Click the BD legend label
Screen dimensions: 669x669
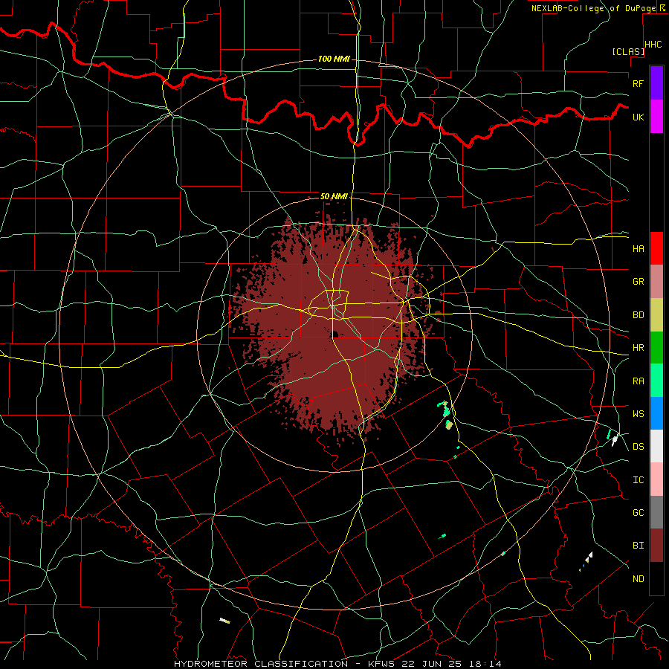[639, 315]
